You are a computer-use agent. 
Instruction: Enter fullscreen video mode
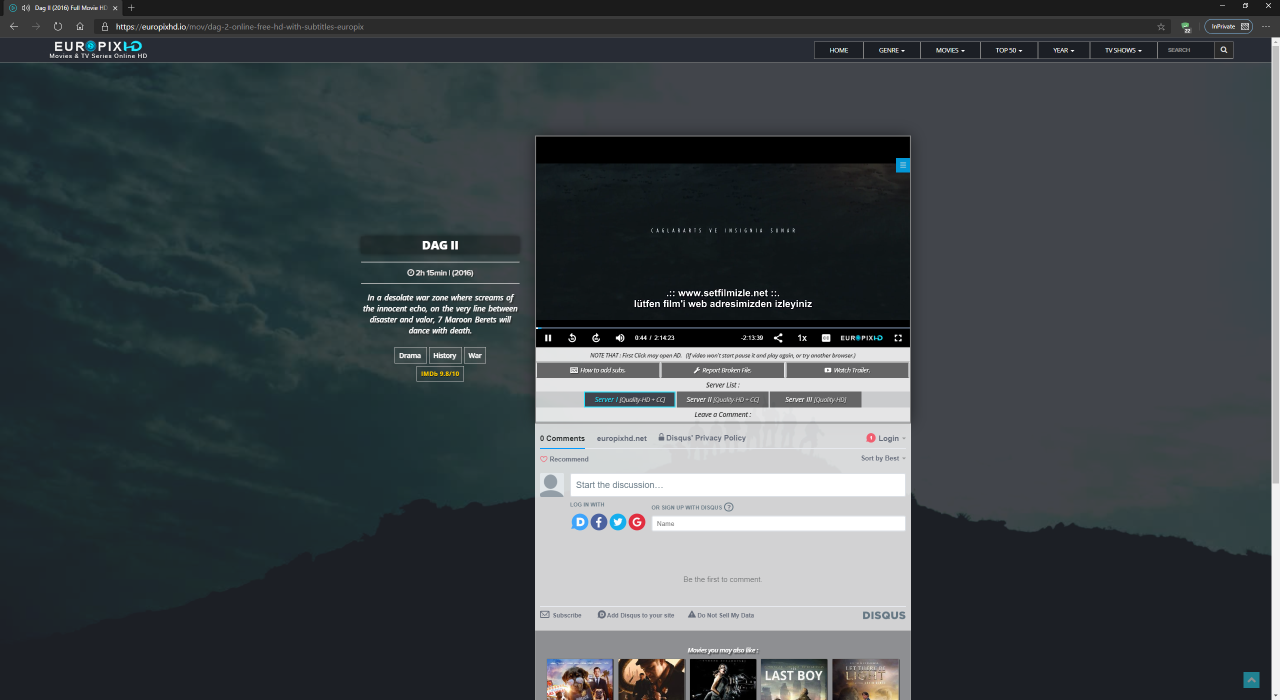tap(898, 338)
